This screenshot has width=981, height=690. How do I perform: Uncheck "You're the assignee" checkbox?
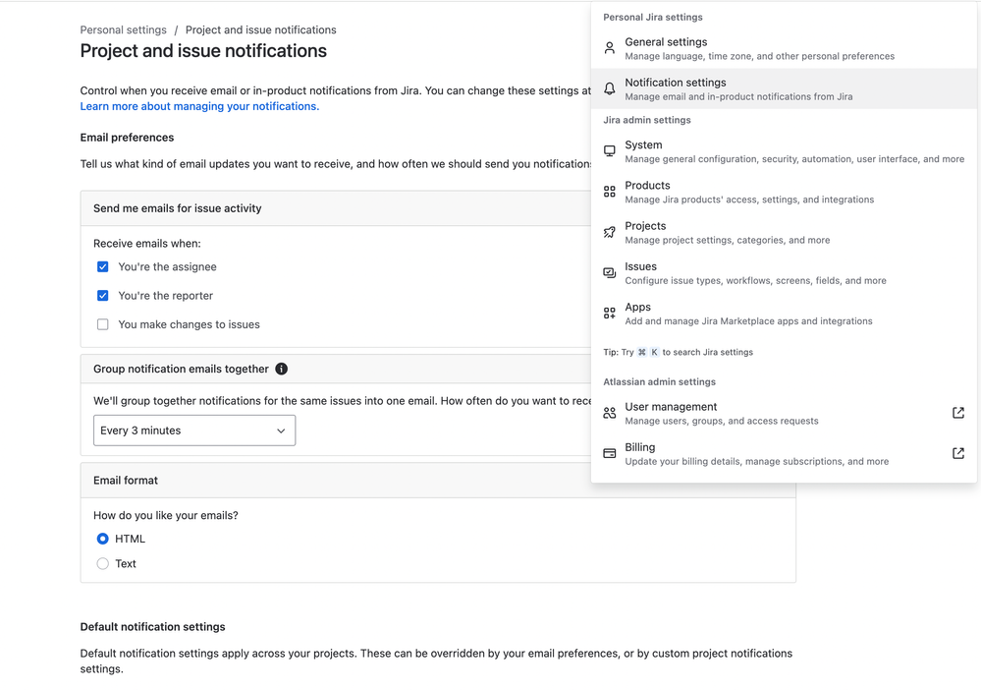102,266
